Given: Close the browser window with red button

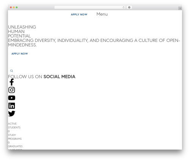Looking at the screenshot, I should pos(11,7).
